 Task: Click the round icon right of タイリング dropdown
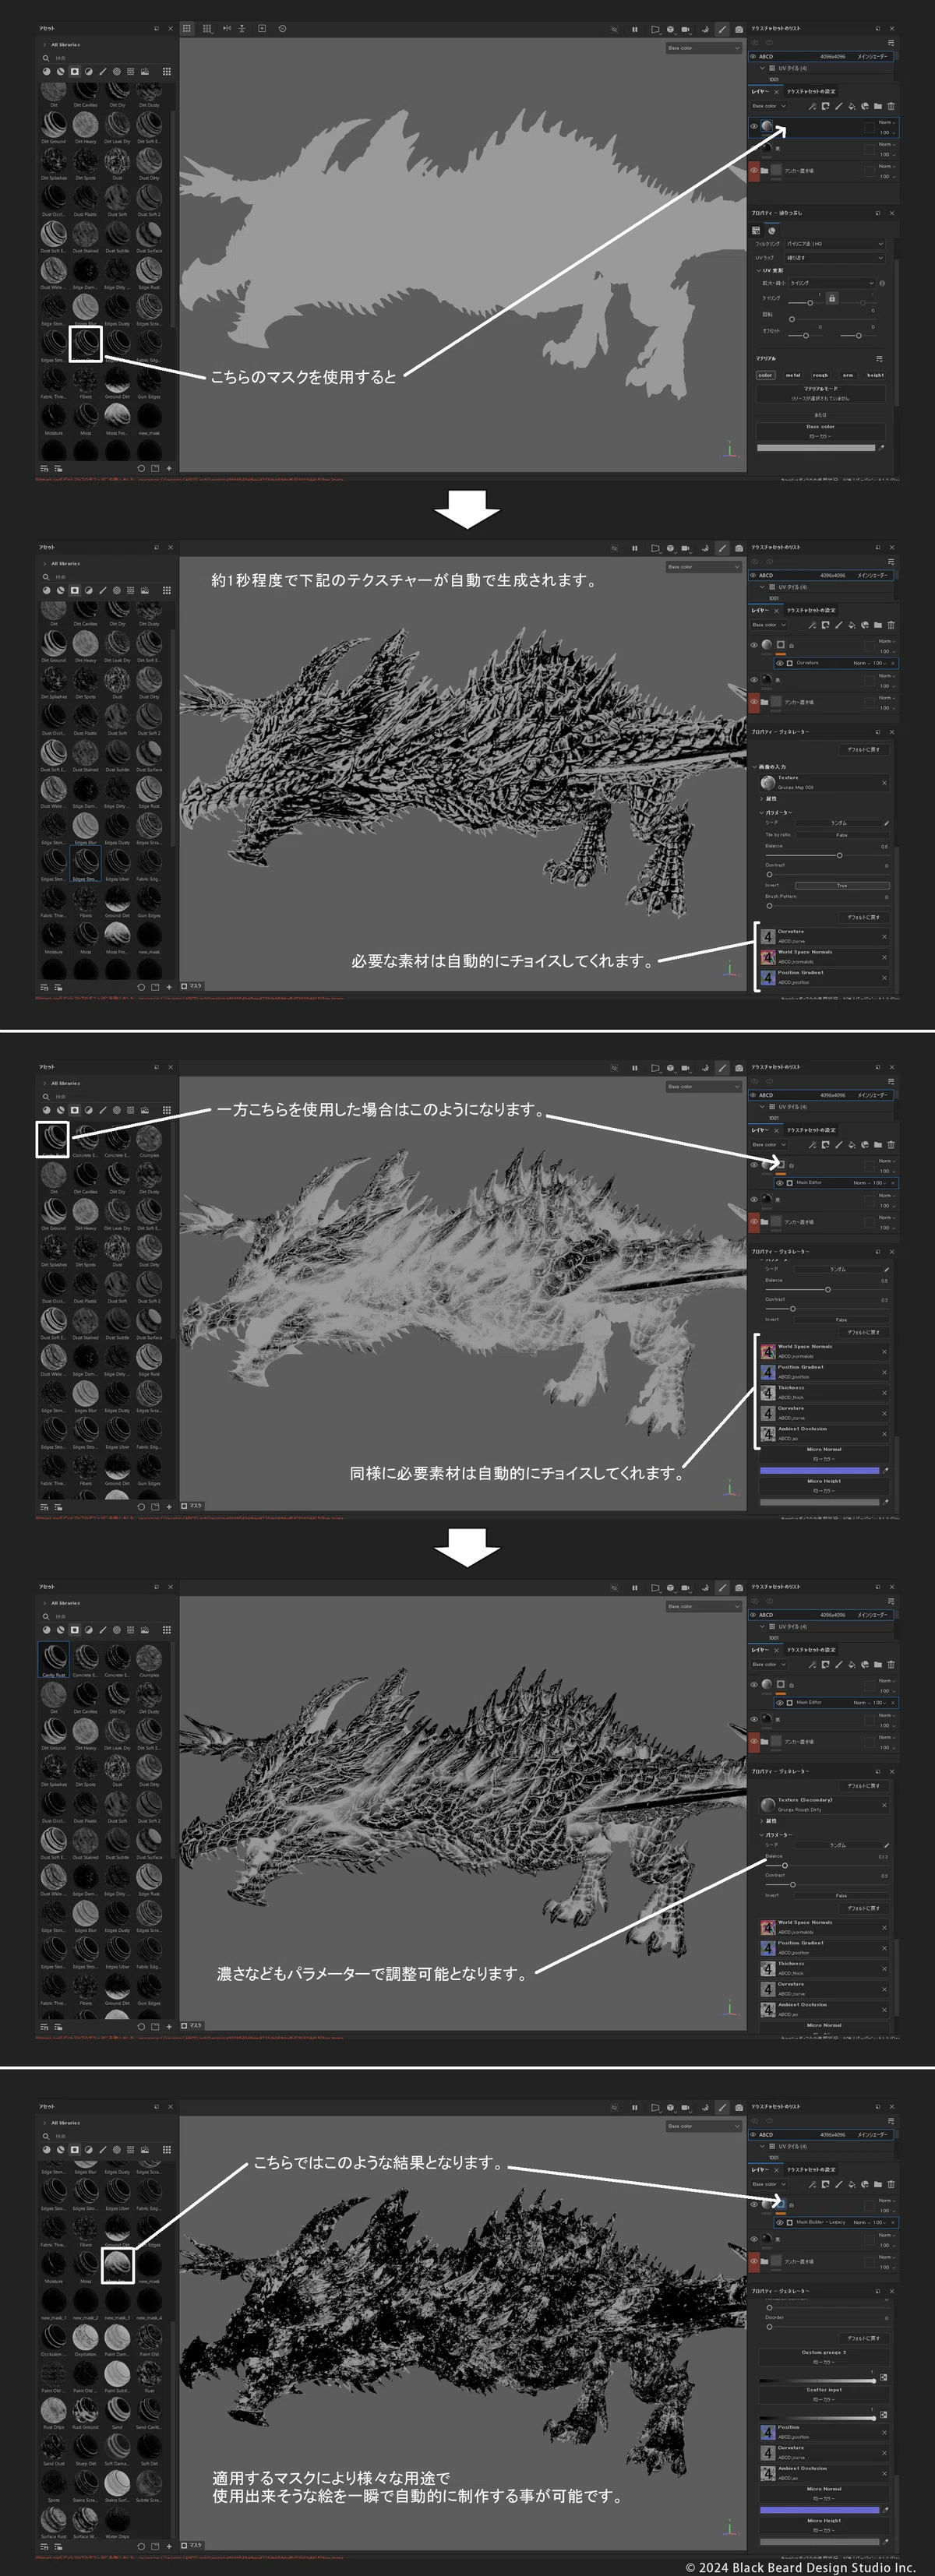point(882,284)
